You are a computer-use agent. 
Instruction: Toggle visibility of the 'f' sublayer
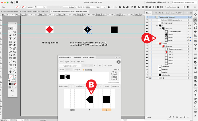pyautogui.click(x=147, y=26)
